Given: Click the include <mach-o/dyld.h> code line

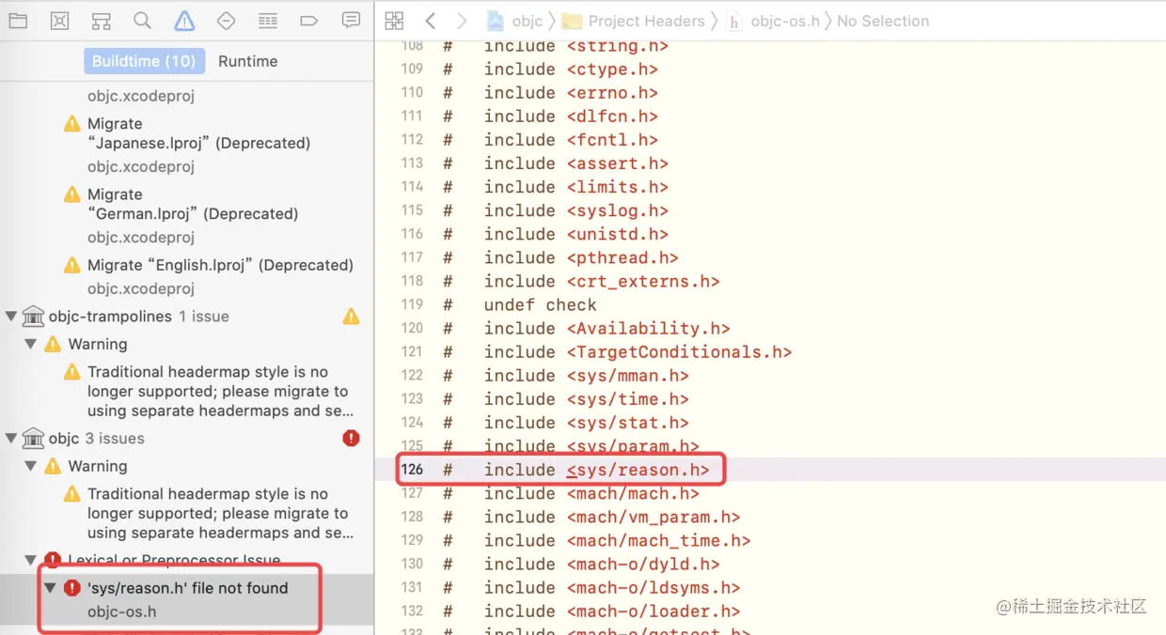Looking at the screenshot, I should [x=582, y=564].
